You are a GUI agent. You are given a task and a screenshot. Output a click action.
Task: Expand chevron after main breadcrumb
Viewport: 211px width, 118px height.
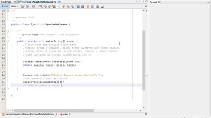(x=70, y=114)
